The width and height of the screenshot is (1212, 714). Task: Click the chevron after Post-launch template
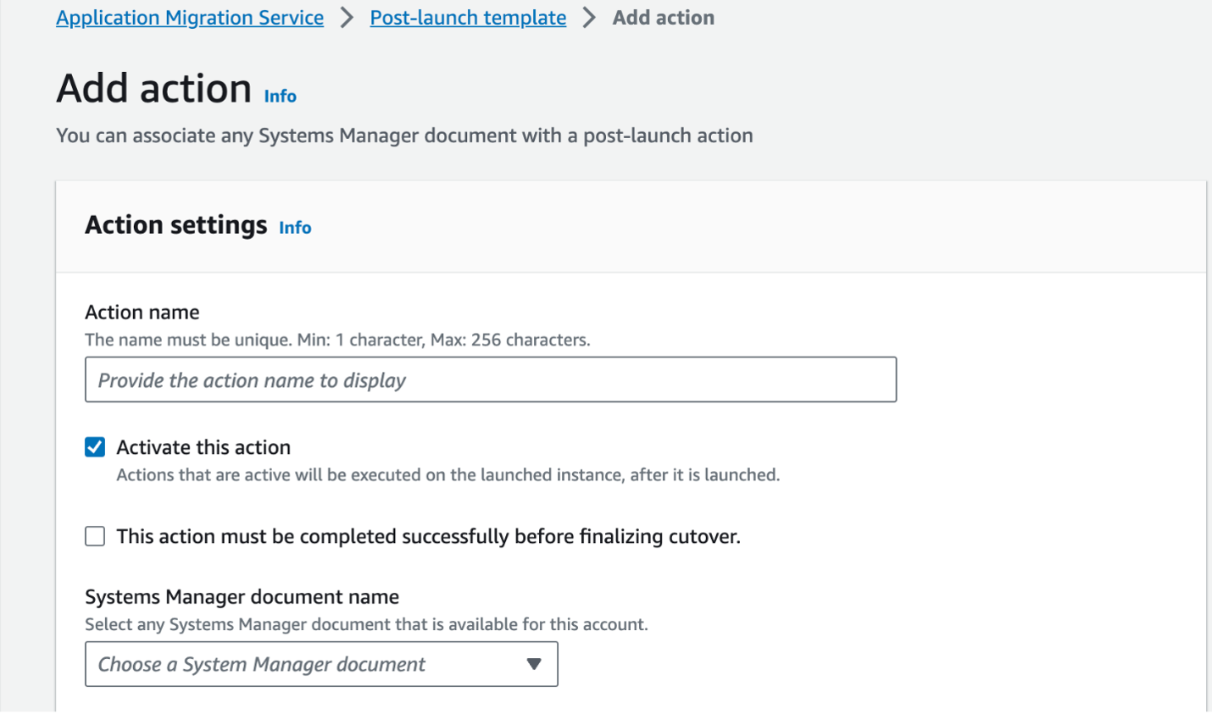tap(589, 18)
